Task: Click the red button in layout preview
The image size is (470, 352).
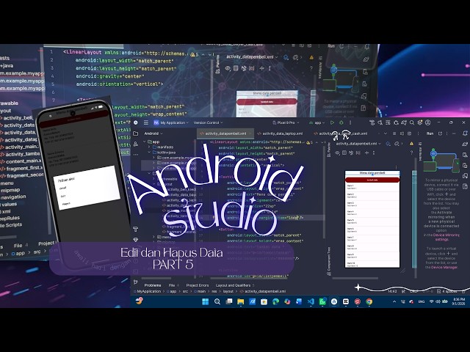Action: 372,180
